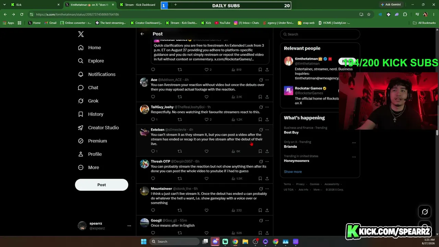Repost Ace's post

180,97
